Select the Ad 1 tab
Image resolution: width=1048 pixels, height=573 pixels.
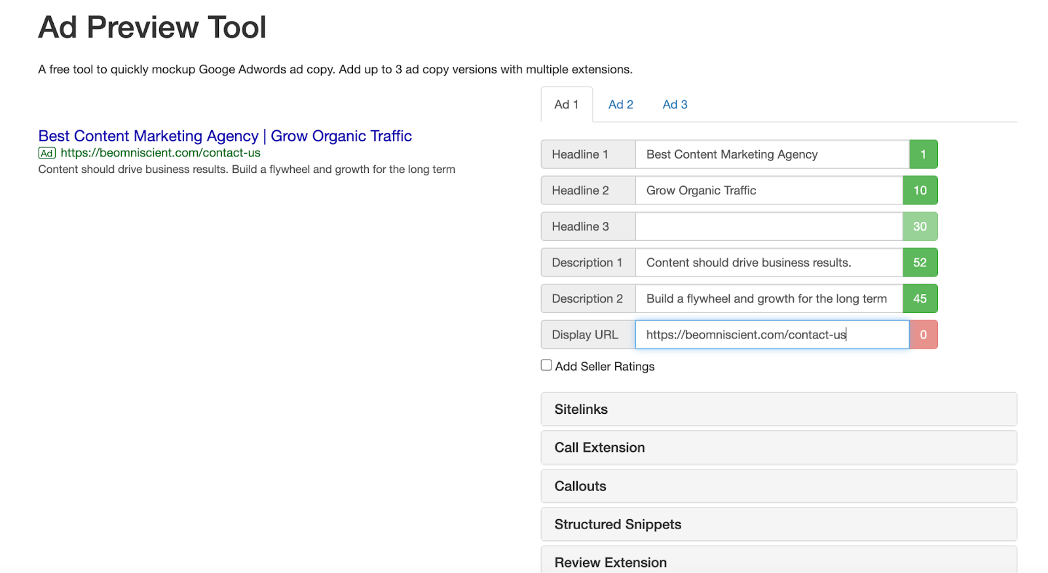pos(567,105)
